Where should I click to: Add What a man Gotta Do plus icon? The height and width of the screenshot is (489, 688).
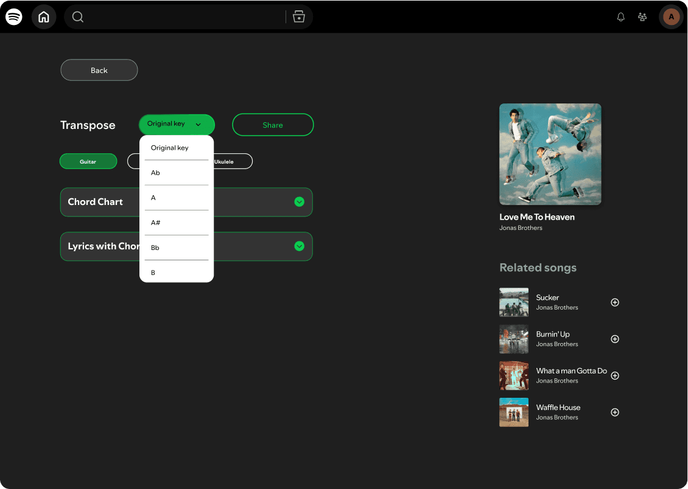[x=615, y=375]
